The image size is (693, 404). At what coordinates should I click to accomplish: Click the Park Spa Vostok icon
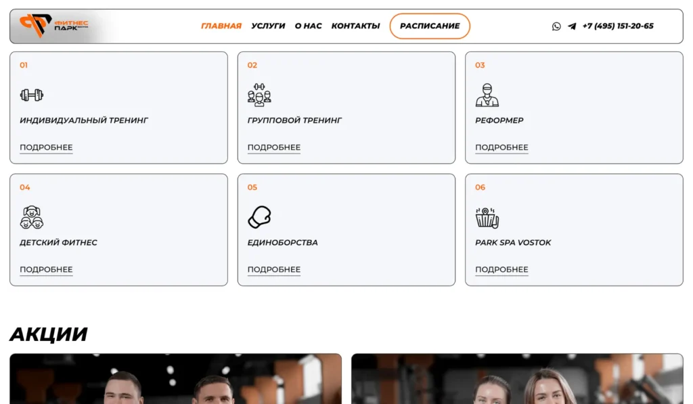[487, 217]
